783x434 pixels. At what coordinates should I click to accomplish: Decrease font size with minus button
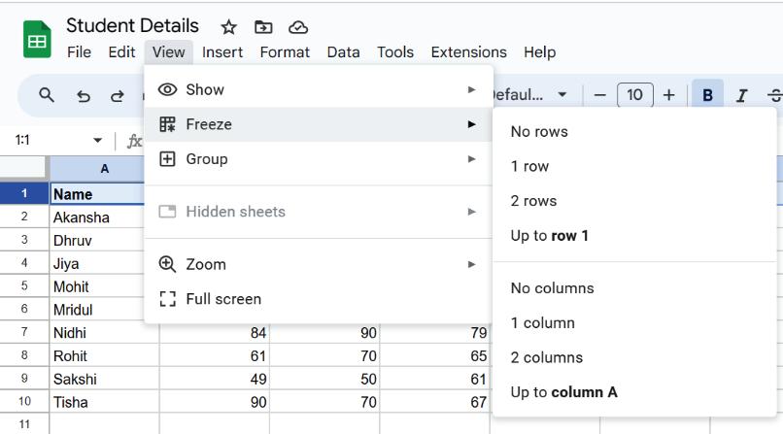pos(599,95)
